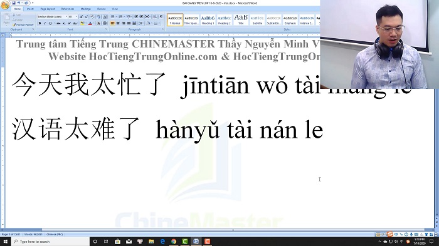The image size is (439, 246).
Task: Open the Mailings tab
Action: pyautogui.click(x=86, y=9)
